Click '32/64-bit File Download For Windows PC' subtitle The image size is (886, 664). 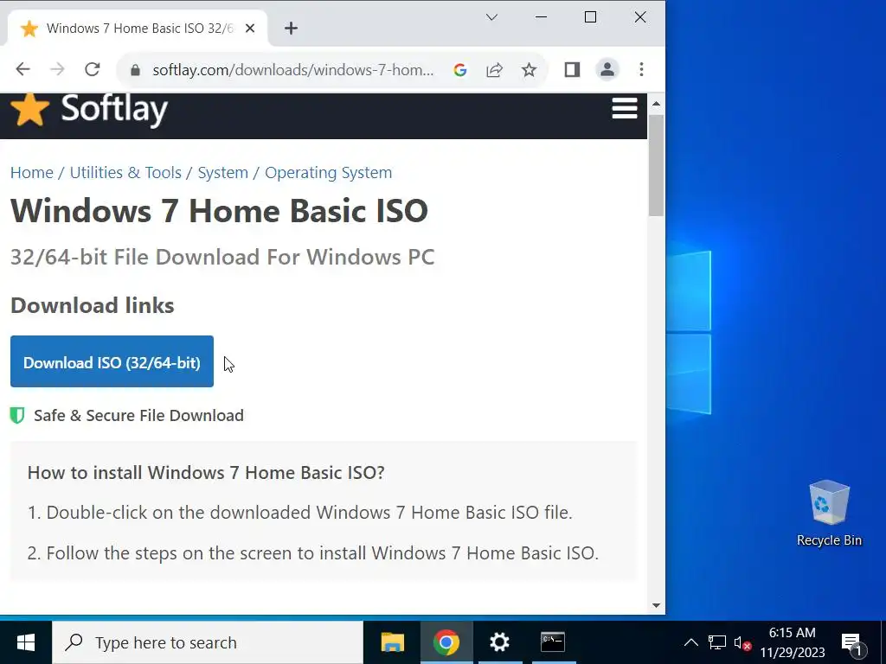[222, 257]
